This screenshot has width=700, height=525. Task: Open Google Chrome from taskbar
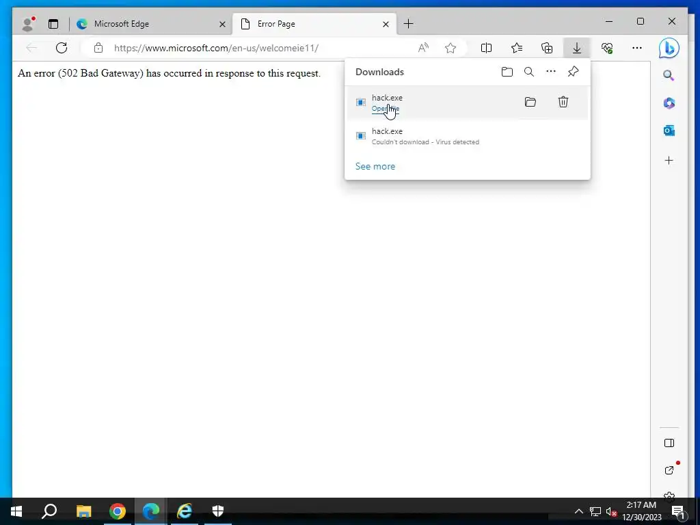118,511
